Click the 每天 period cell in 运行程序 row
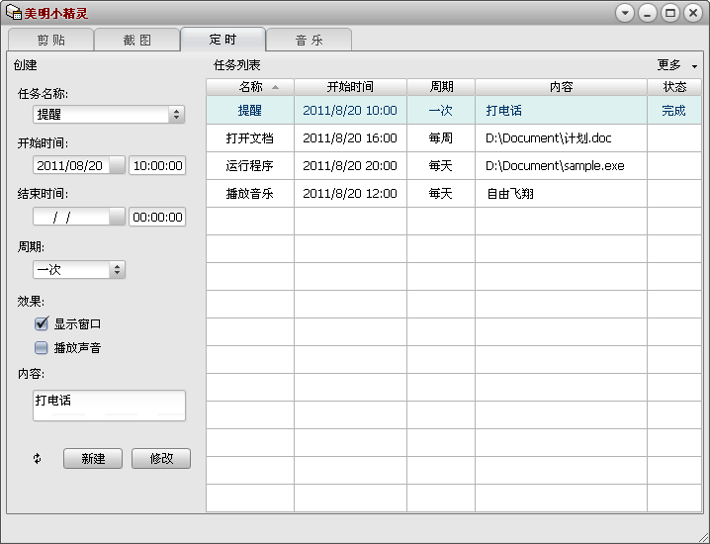 tap(441, 165)
